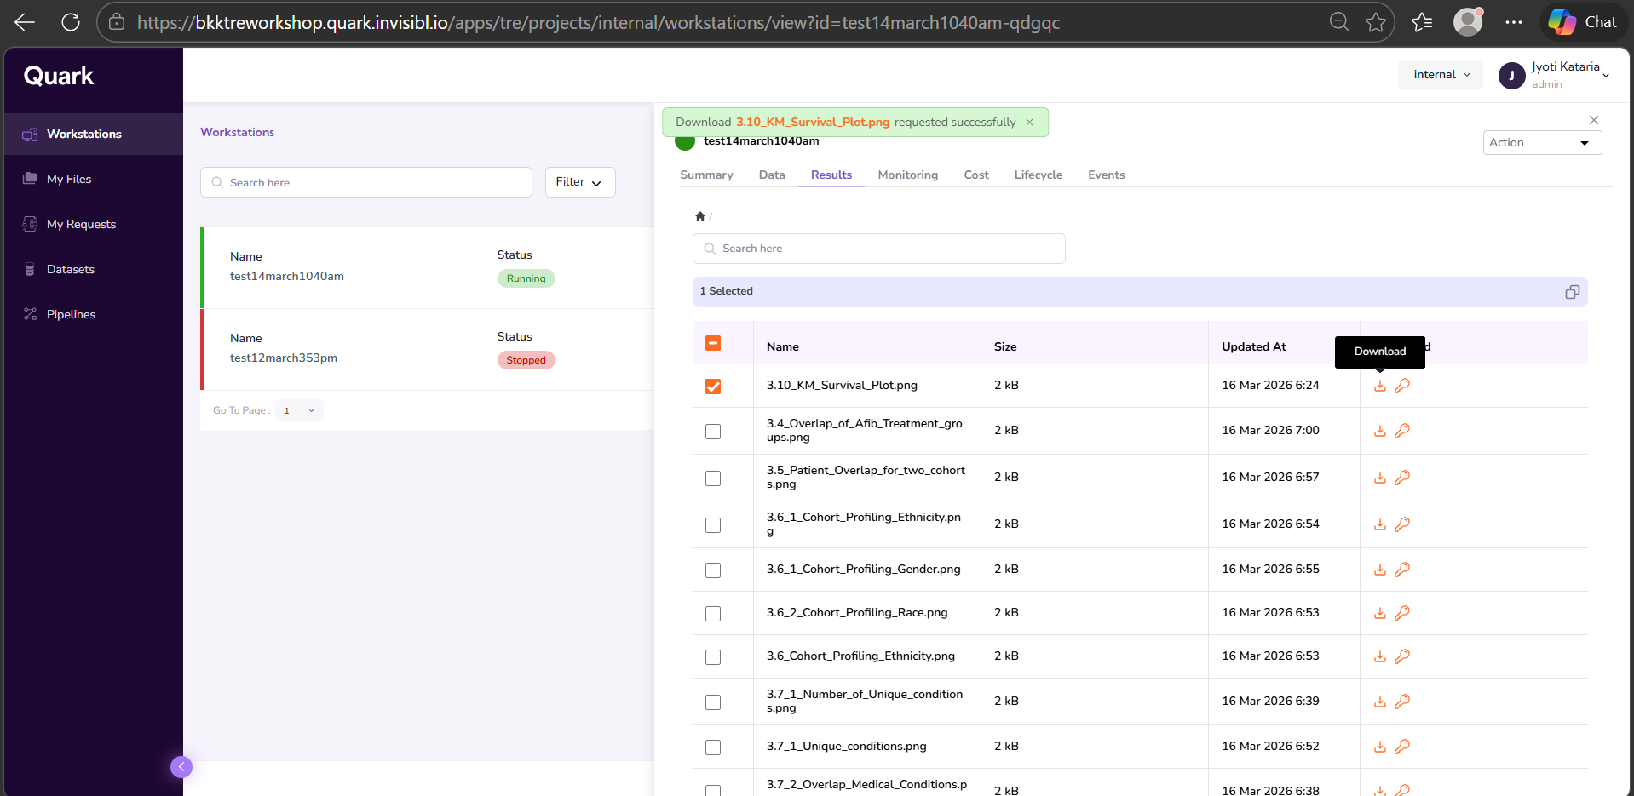Open Pipelines from the sidebar
Image resolution: width=1634 pixels, height=796 pixels.
pos(71,314)
